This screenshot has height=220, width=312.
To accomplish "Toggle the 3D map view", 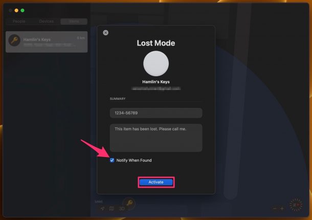I will point(122,209).
